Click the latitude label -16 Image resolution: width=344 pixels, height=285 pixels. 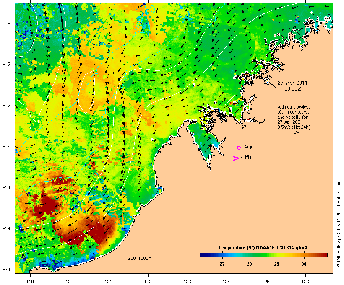(x=6, y=105)
